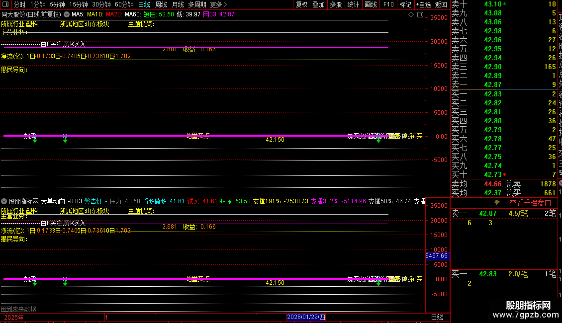Viewport: 562px width, 323px height.
Task: Click the 买五 price 42.79
Action: (x=493, y=130)
